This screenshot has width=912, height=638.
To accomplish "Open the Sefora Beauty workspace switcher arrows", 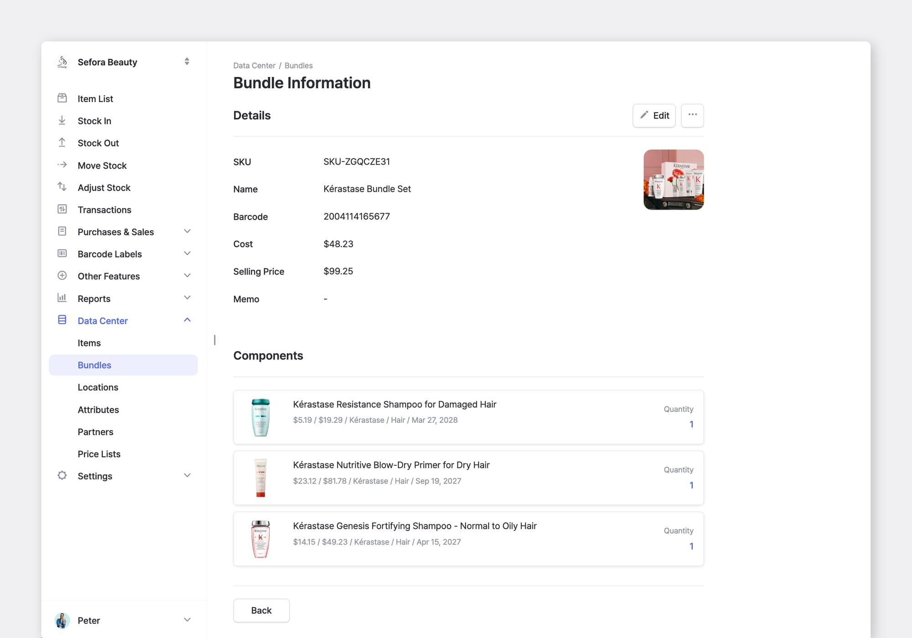I will click(187, 62).
